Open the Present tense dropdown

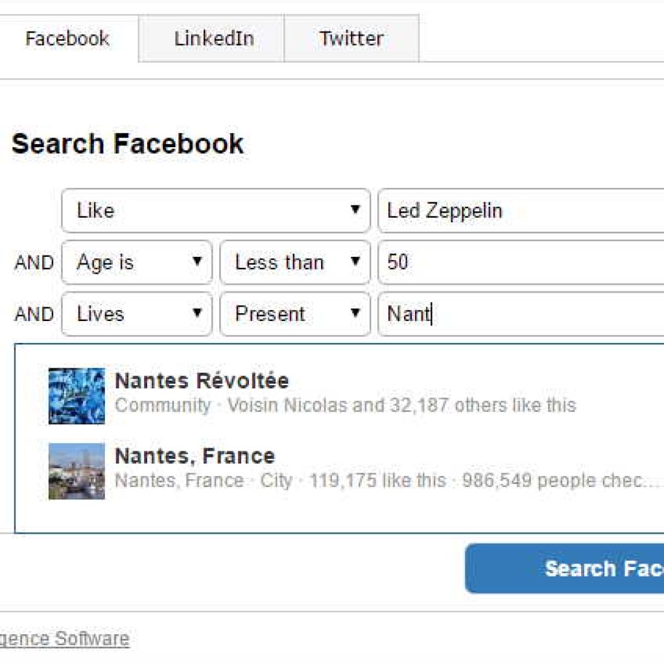click(x=295, y=314)
